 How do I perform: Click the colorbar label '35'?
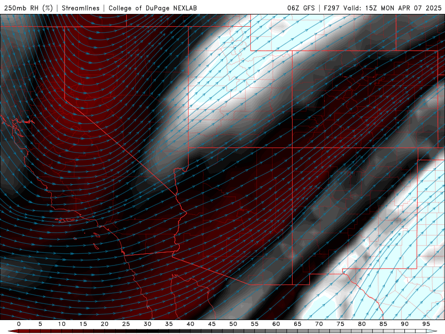[169, 324]
